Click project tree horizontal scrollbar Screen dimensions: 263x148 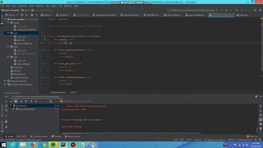pyautogui.click(x=12, y=93)
